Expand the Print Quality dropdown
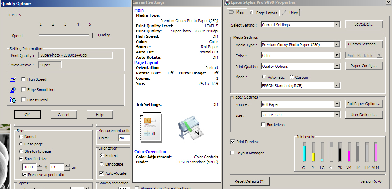The width and height of the screenshot is (392, 189). point(337,66)
